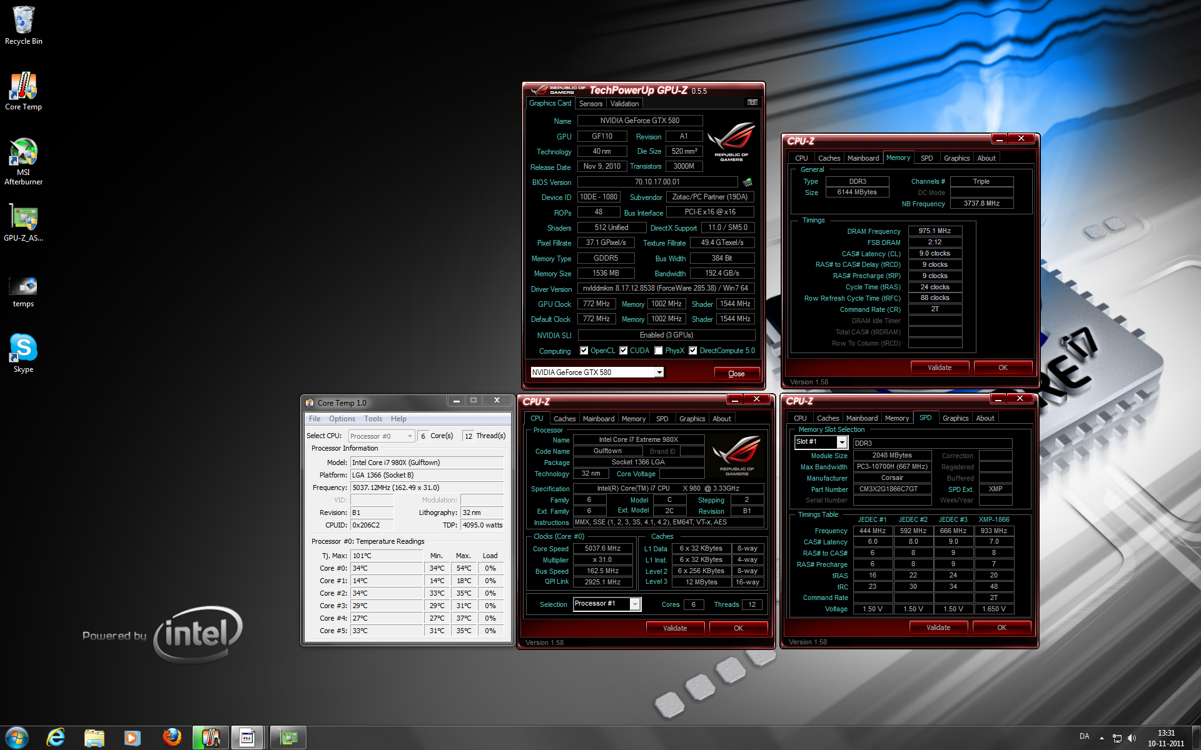Click OK in CPU-Z CPU window

click(738, 628)
